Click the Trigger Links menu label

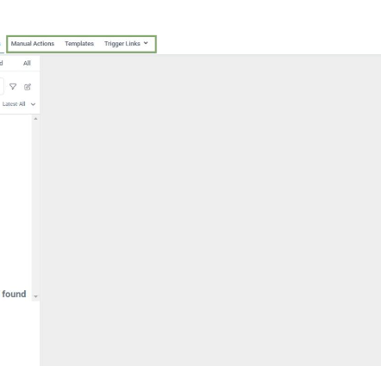point(122,44)
